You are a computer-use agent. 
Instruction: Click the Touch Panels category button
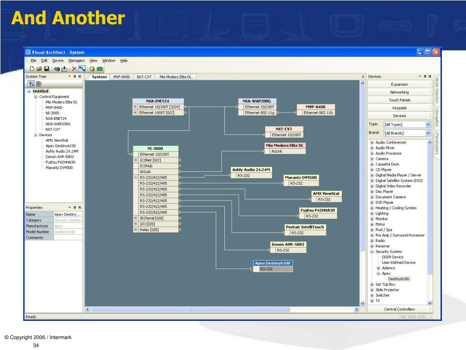tap(399, 100)
